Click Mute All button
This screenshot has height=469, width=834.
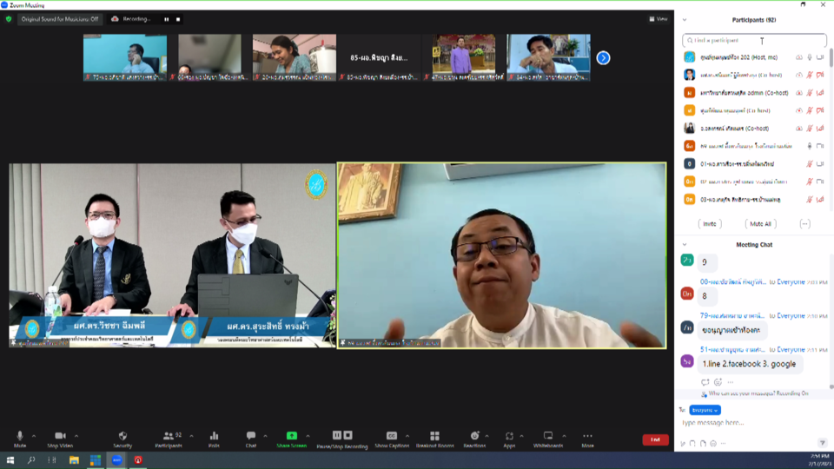click(x=760, y=224)
